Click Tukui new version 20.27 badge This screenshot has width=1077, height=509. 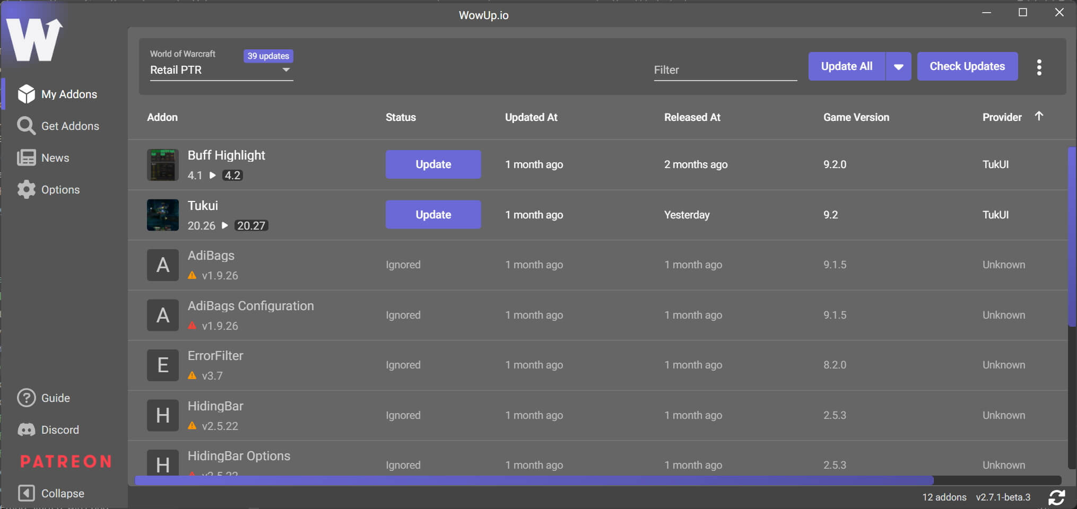click(251, 226)
